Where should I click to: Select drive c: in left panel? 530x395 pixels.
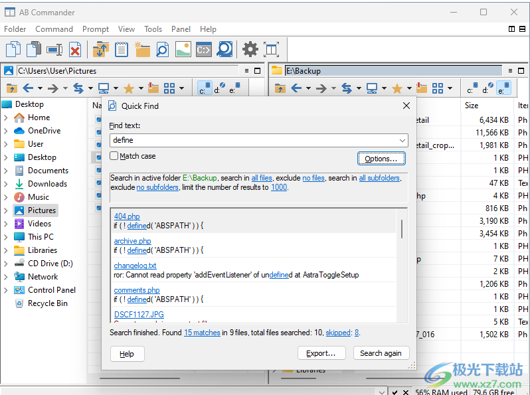tap(205, 88)
